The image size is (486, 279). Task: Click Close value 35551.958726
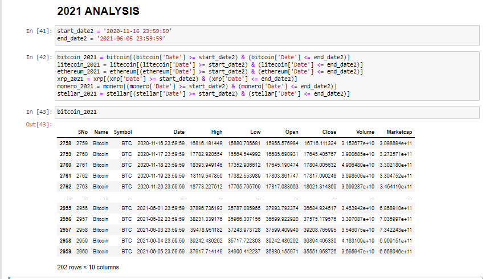point(320,252)
